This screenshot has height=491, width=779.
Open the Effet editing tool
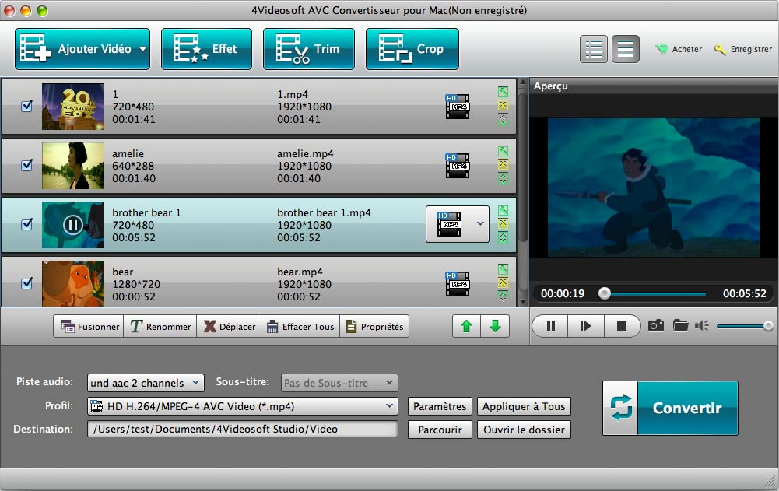tap(206, 49)
